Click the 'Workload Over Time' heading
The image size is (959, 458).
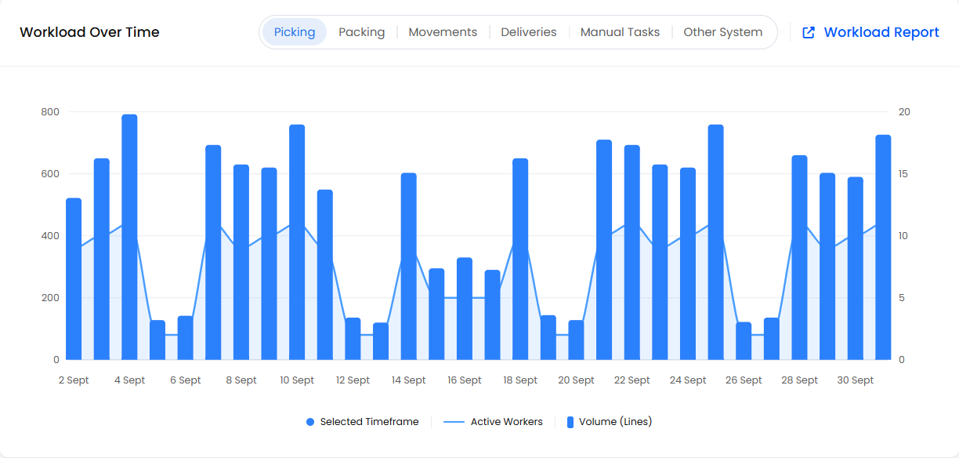[89, 32]
